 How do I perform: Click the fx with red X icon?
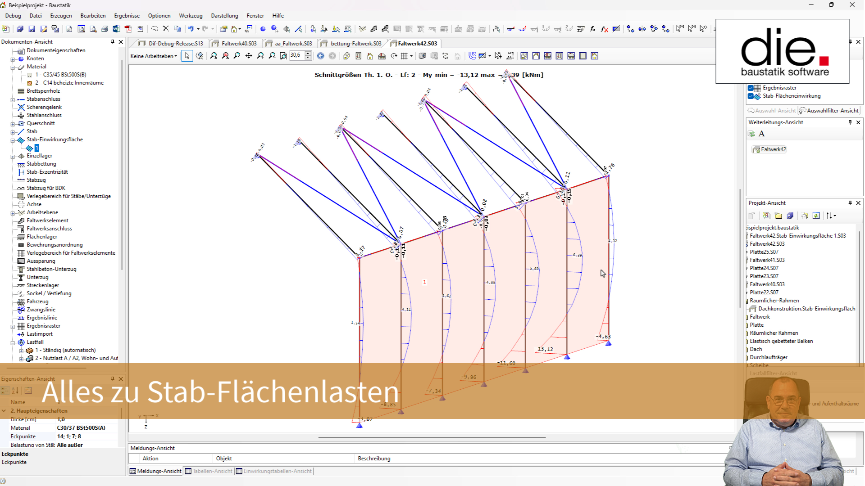(605, 29)
